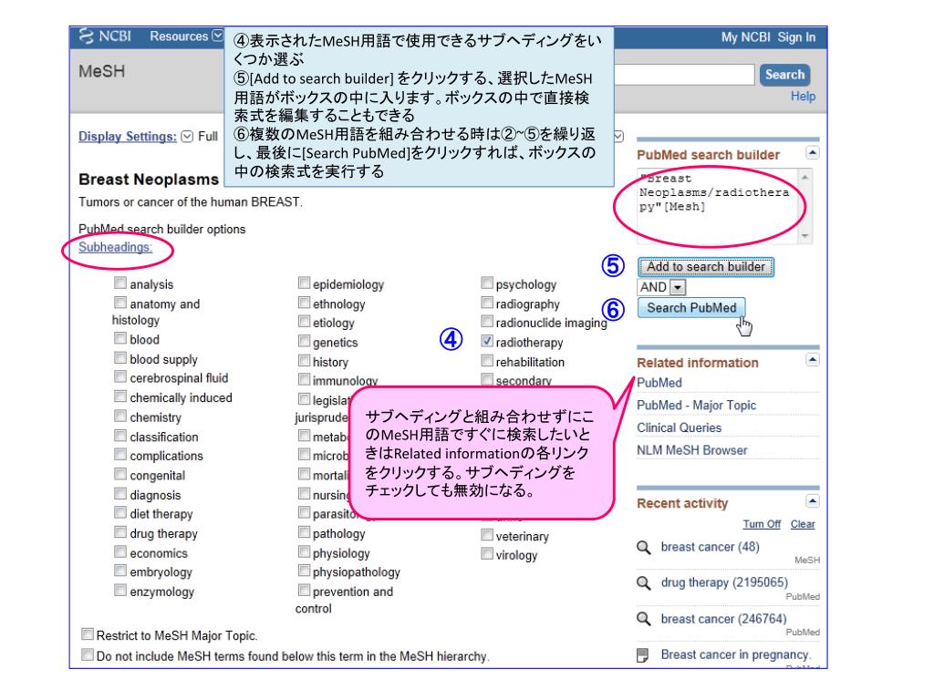Expand the Subheadings link
The image size is (934, 700).
click(x=115, y=247)
